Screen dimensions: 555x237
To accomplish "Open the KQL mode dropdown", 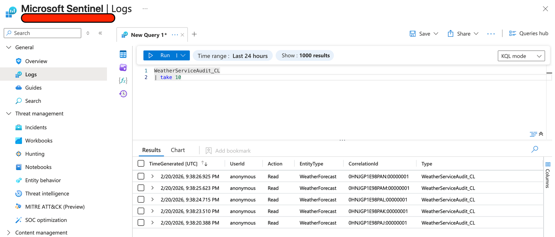I will tap(521, 56).
